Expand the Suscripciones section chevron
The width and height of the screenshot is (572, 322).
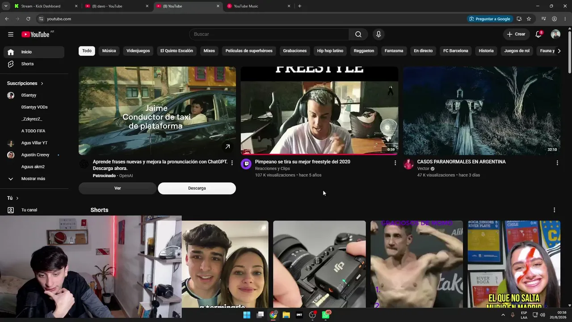42,84
